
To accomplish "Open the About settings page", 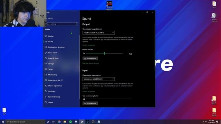I will 50,102.
